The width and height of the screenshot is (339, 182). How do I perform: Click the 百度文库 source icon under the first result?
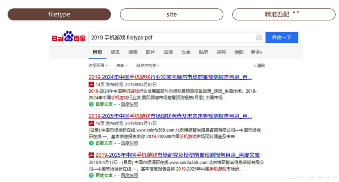point(91,104)
